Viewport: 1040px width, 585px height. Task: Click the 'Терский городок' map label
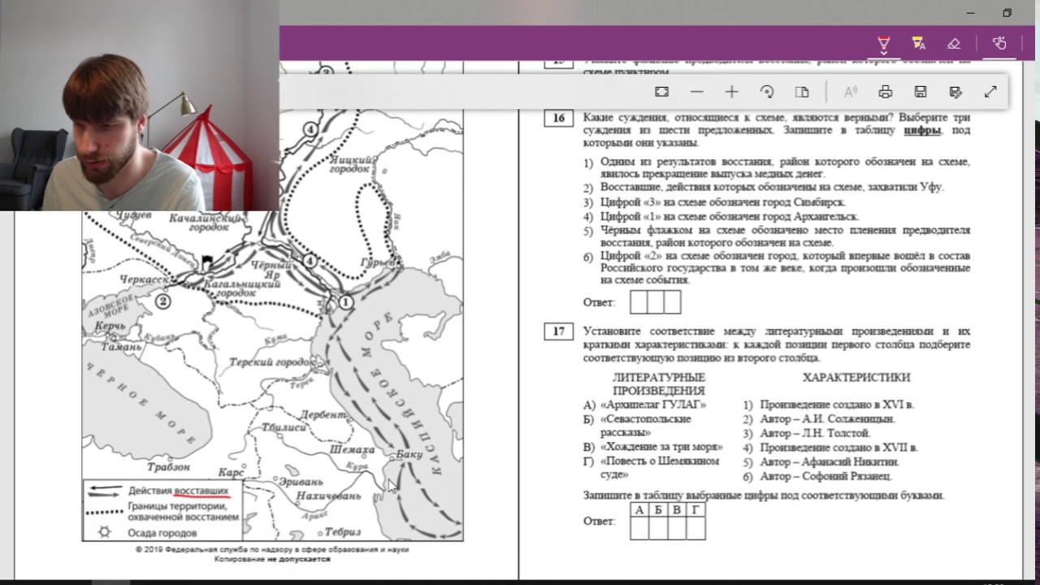tap(271, 362)
